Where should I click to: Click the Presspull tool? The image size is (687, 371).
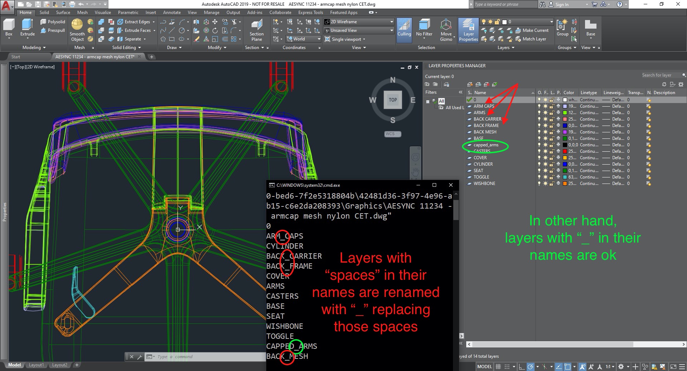click(x=53, y=30)
